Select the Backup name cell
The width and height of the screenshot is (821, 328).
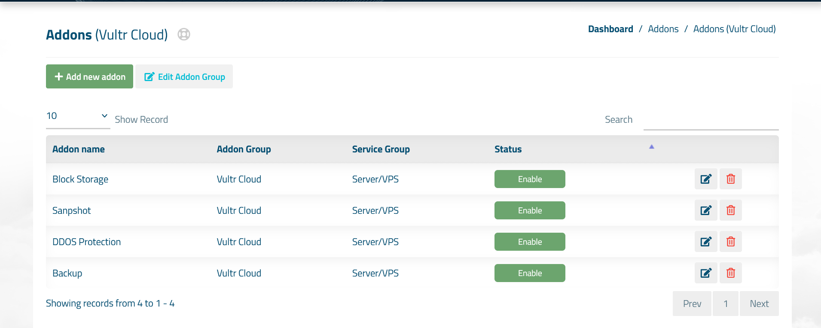click(67, 273)
